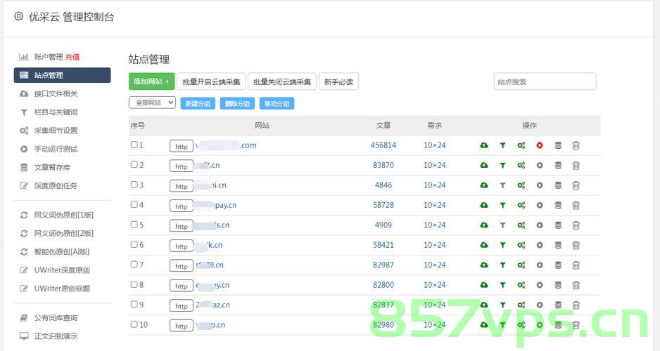Open UWriter深度原创 in the sidebar

pyautogui.click(x=62, y=270)
